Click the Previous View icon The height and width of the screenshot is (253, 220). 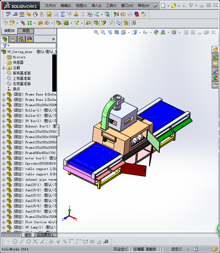pyautogui.click(x=110, y=32)
